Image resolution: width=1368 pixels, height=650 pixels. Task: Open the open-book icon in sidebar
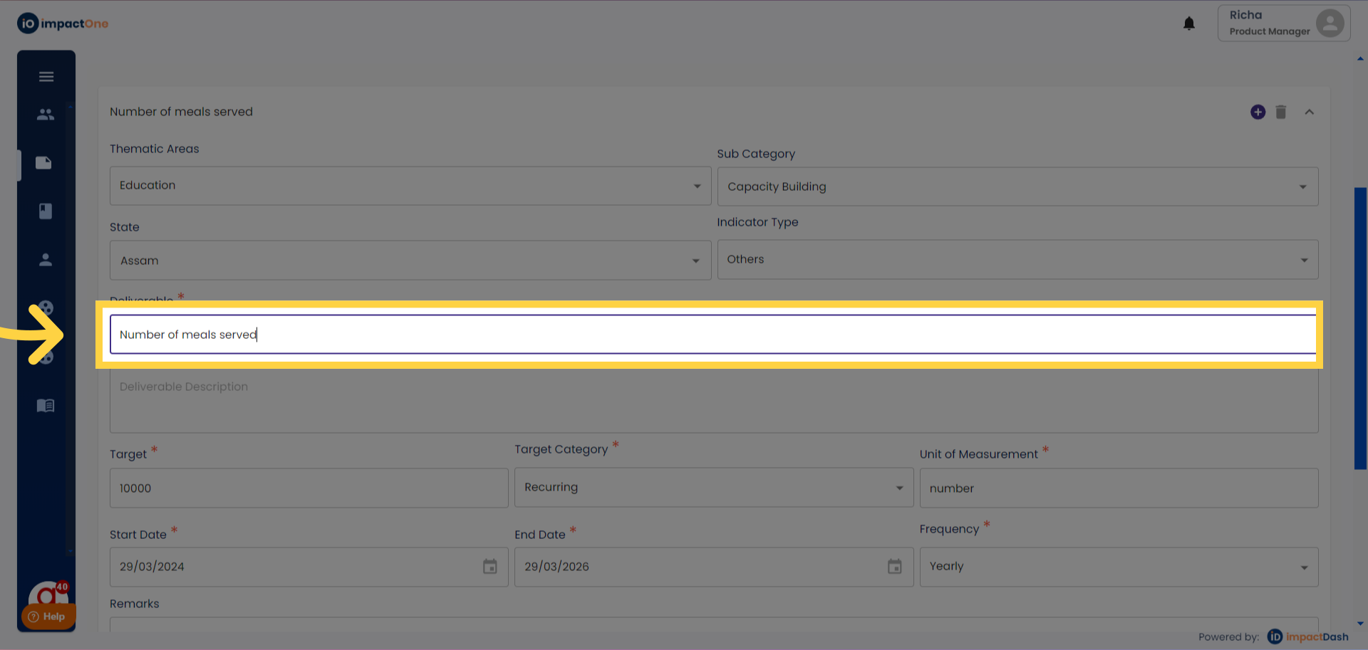tap(46, 406)
